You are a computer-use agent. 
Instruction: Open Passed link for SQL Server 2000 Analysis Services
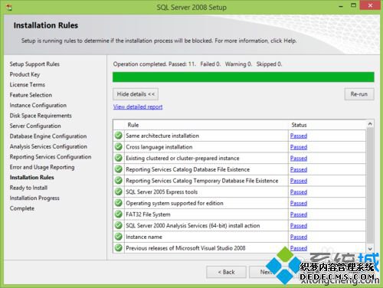tap(299, 226)
